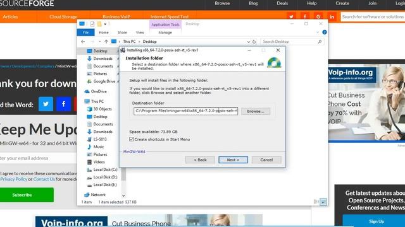Click the Google icon in the orange bar
Screen dimensions: 405x227
318,17
